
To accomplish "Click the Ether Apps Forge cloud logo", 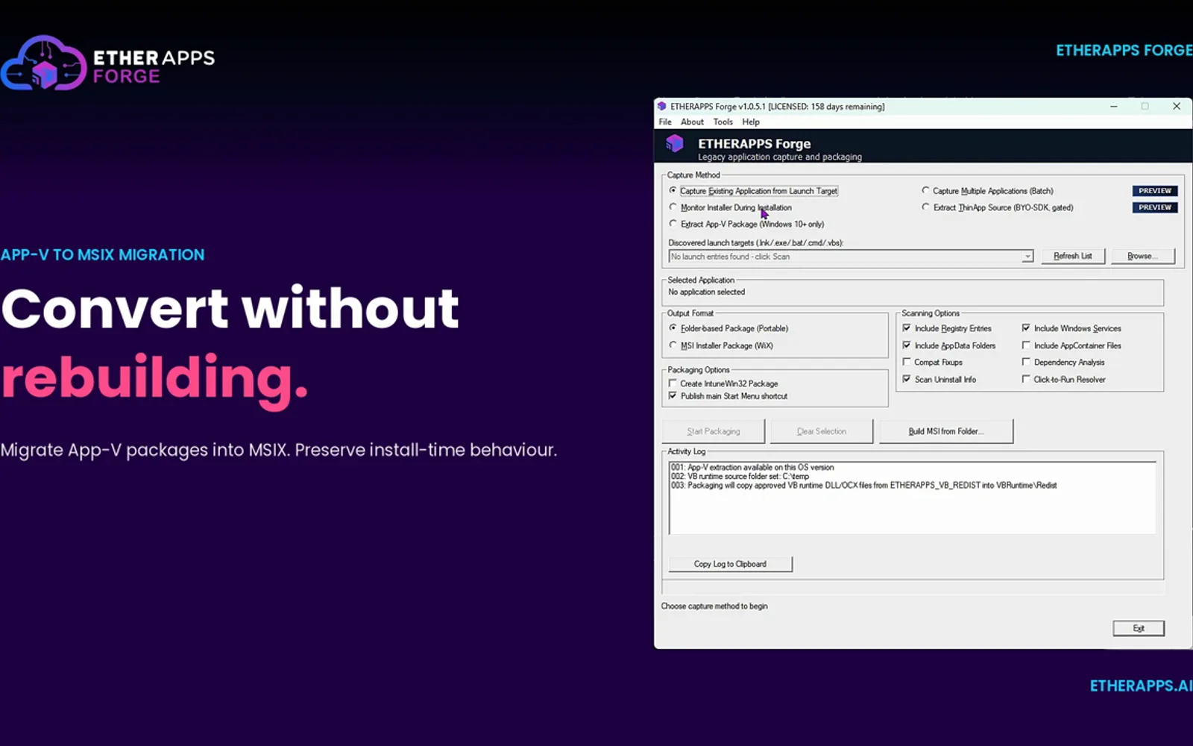I will click(44, 63).
